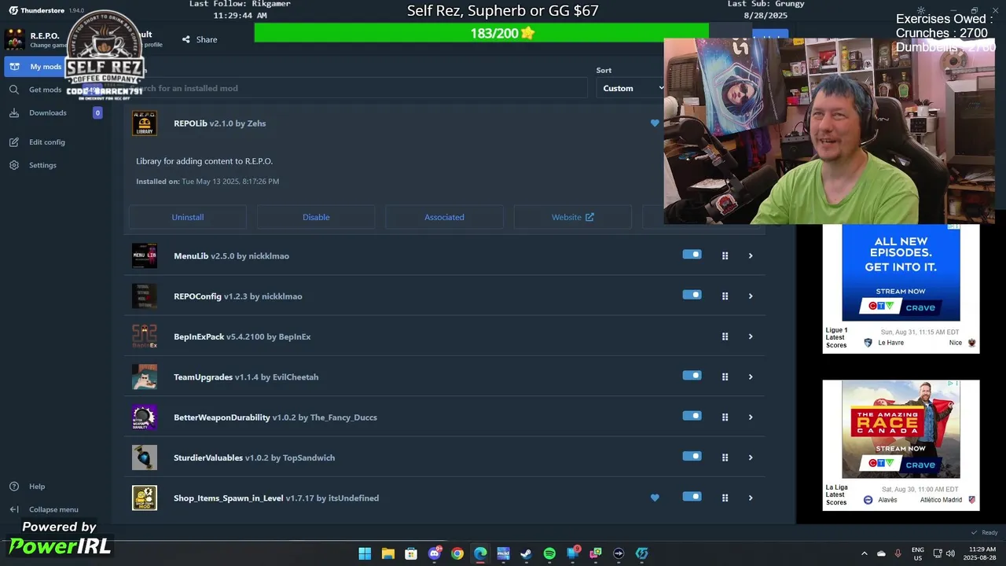Disable the REPOLib mod

click(316, 217)
